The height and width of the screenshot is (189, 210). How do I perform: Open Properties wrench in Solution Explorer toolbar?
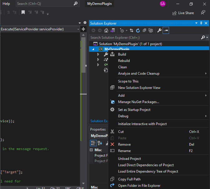point(159,30)
